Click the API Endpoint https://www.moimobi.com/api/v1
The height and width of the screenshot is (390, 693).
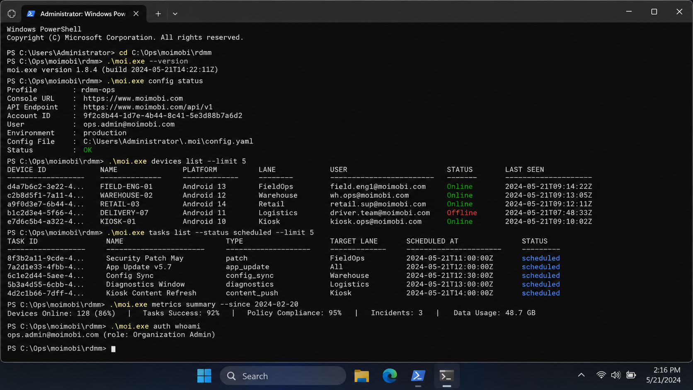[x=148, y=107]
